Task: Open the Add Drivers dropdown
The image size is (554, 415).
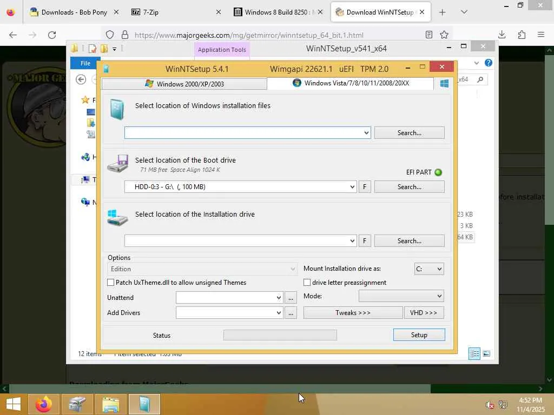Action: pyautogui.click(x=279, y=313)
